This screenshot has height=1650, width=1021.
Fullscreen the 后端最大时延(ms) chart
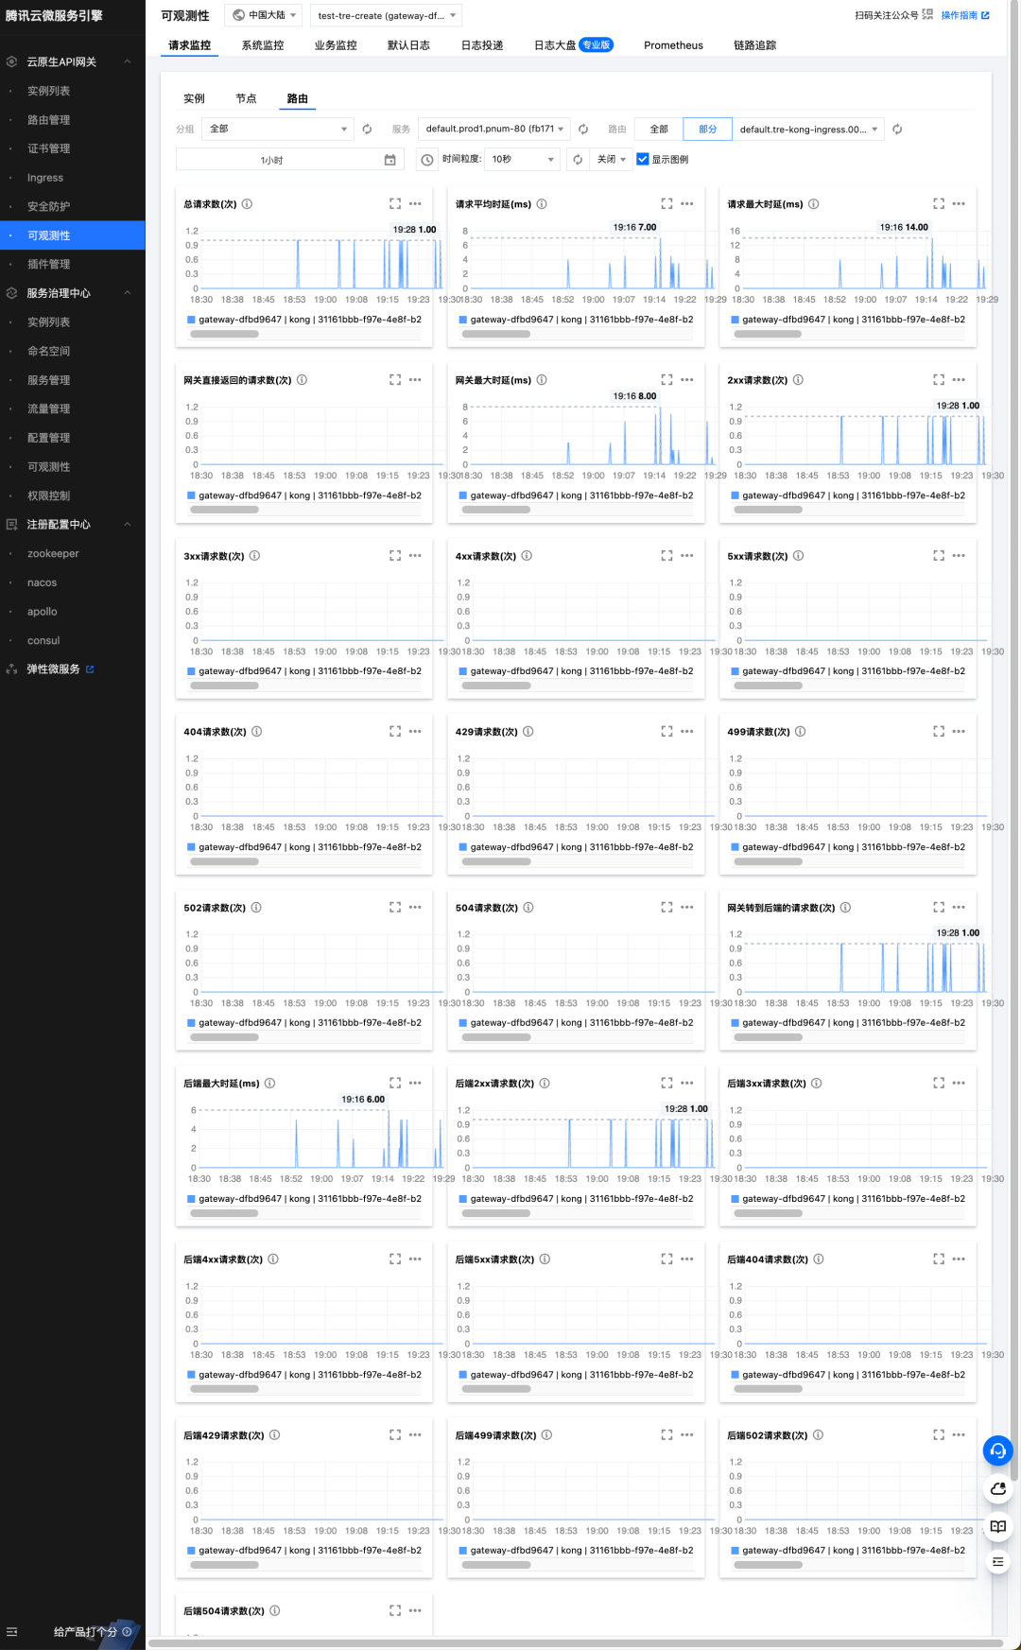(x=395, y=1084)
